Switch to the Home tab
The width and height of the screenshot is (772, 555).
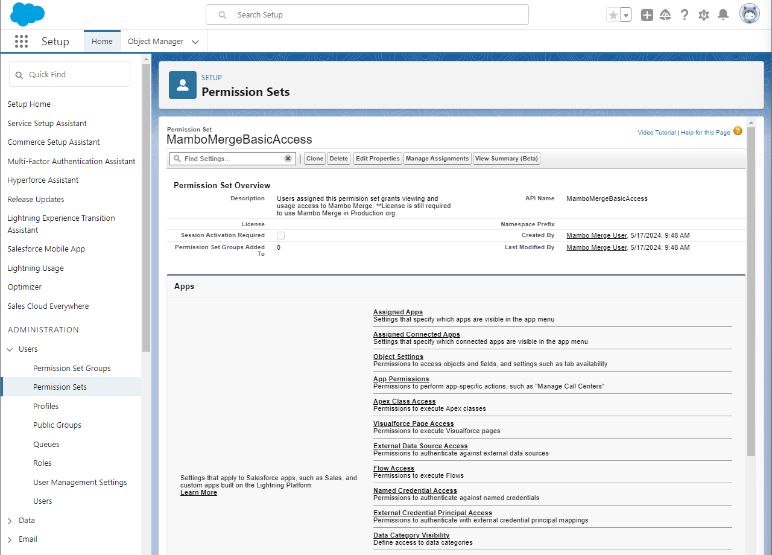pos(102,42)
